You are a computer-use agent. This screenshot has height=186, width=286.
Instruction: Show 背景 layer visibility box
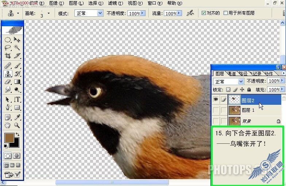pos(216,121)
